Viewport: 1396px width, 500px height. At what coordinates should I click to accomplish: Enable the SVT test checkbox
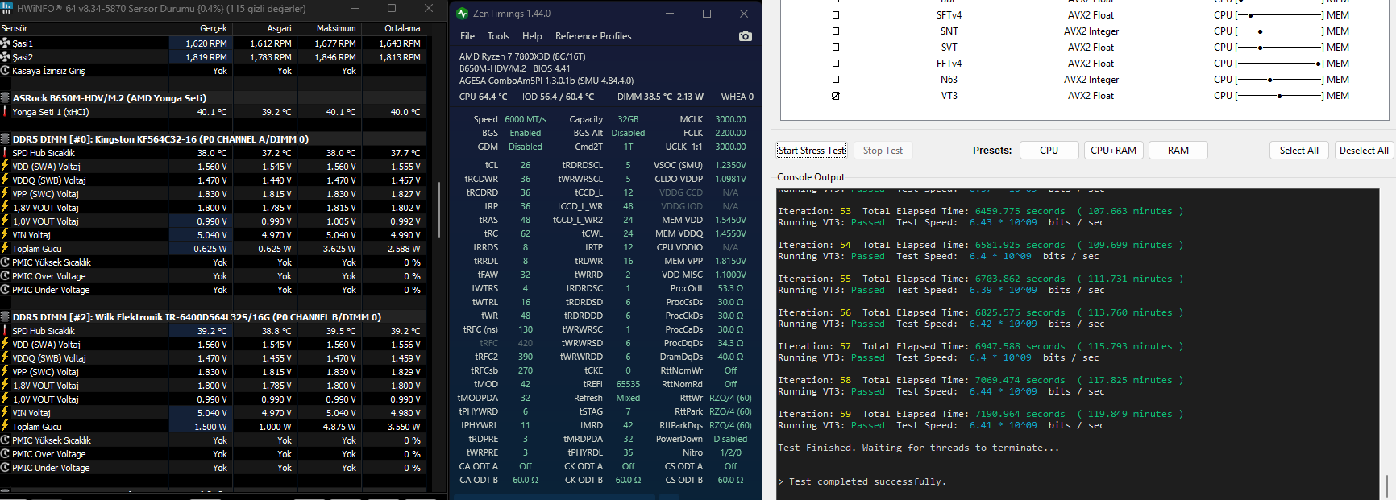835,48
